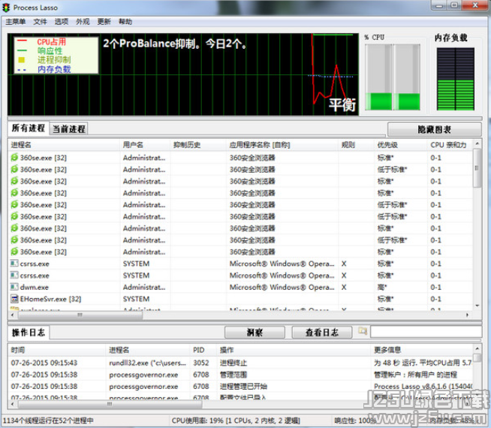
Task: Sort by 抑制历史 column header
Action: click(x=198, y=145)
